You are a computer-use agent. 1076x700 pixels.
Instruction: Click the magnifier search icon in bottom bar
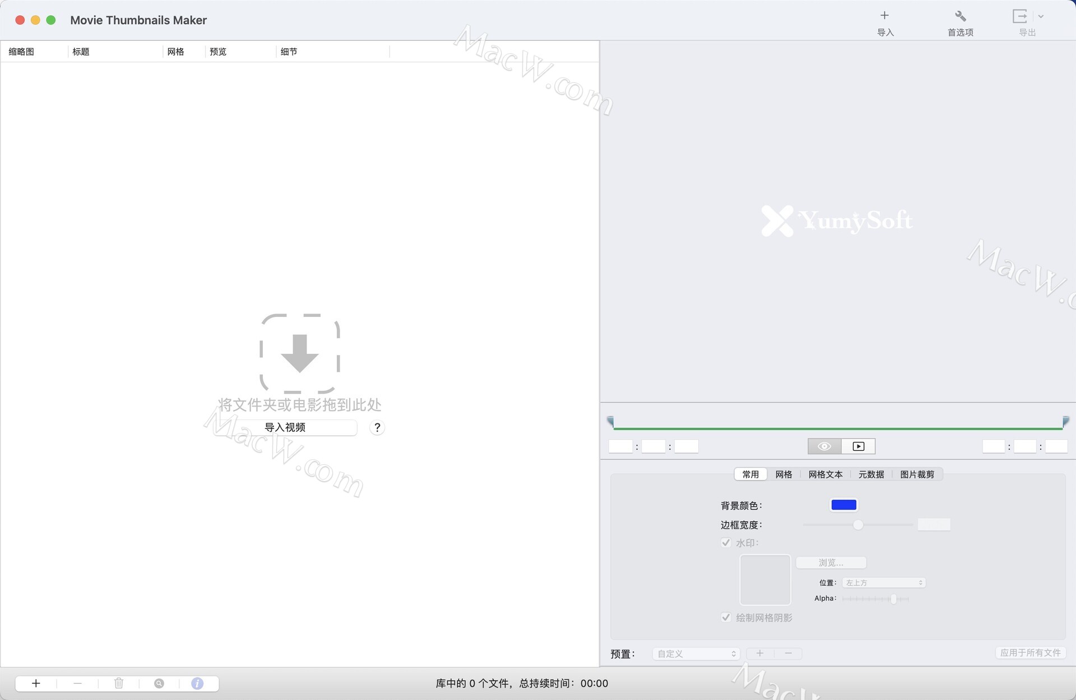159,683
